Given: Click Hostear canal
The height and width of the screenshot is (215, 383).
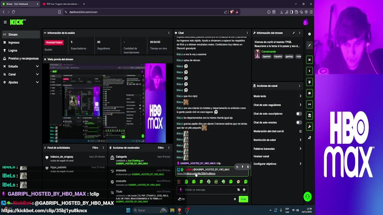Looking at the screenshot, I should click(x=261, y=156).
